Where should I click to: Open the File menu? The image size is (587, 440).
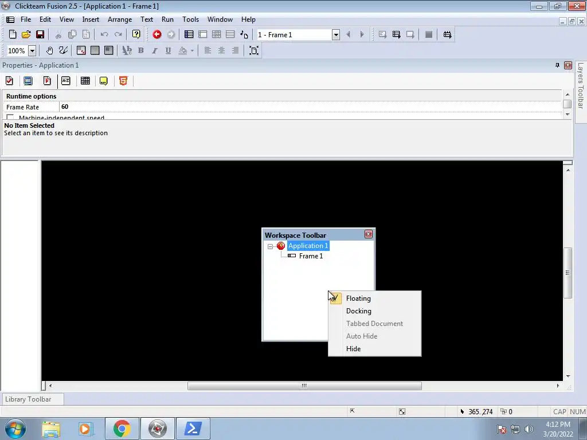(26, 19)
